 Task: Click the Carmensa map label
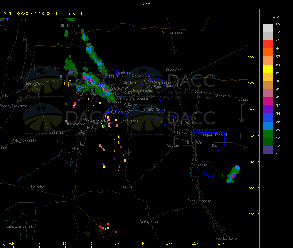(199, 165)
